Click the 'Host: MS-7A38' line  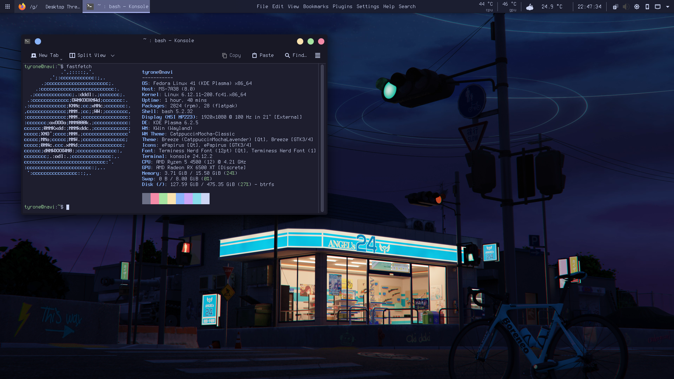pos(169,89)
